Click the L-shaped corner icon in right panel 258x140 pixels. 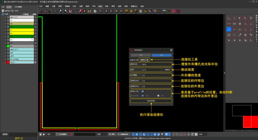click(251, 40)
